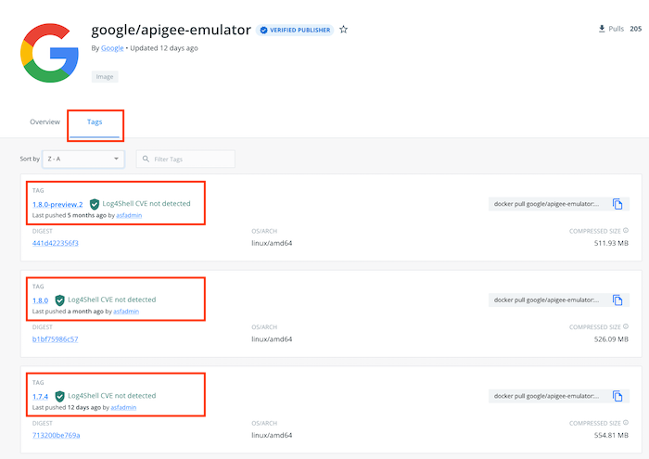Click the compressed size info icon for 1.8.0-preview.2
649x459 pixels.
pyautogui.click(x=626, y=230)
